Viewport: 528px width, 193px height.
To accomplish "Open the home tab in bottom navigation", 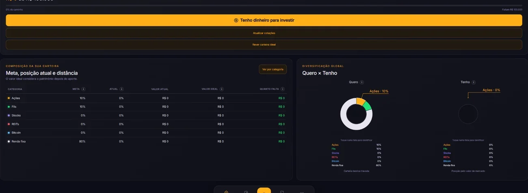I will [226, 191].
